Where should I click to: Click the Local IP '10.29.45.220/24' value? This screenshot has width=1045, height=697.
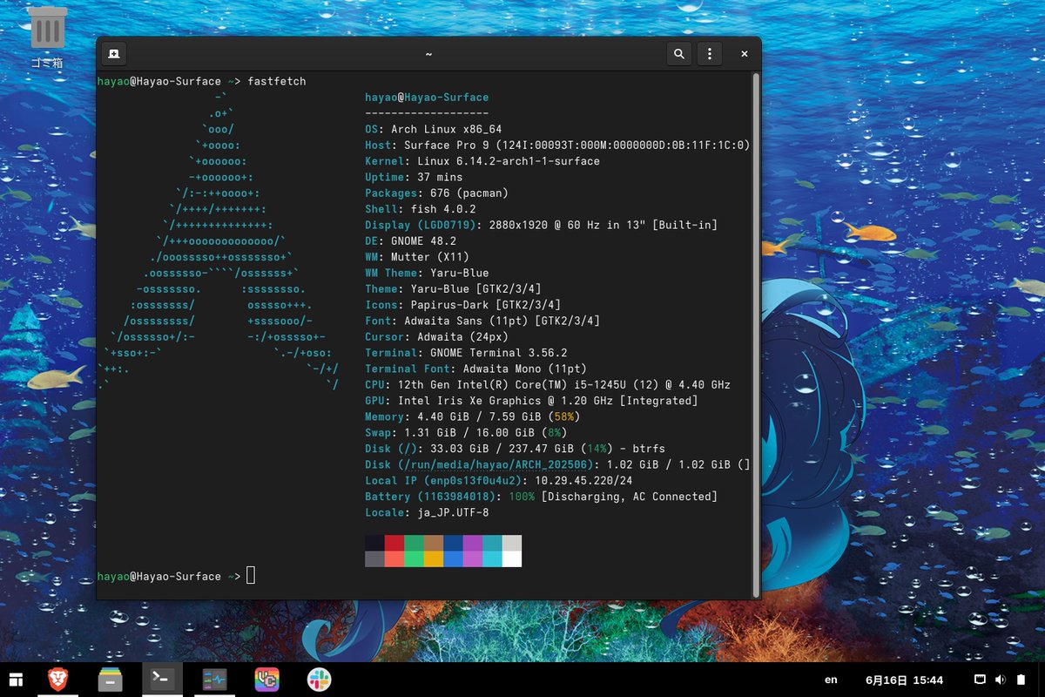(x=583, y=480)
